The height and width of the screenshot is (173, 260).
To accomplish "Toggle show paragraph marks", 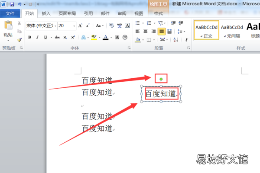I will tap(187, 40).
